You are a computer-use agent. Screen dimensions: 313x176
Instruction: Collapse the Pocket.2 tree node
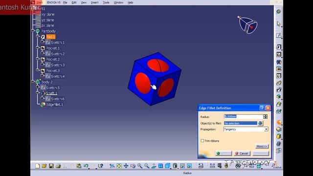point(38,59)
